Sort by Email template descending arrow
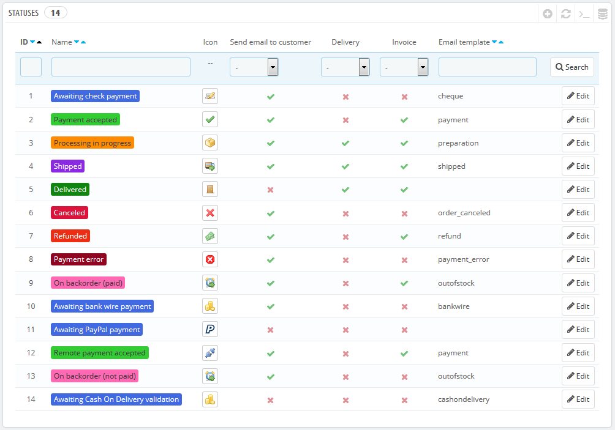 click(494, 42)
